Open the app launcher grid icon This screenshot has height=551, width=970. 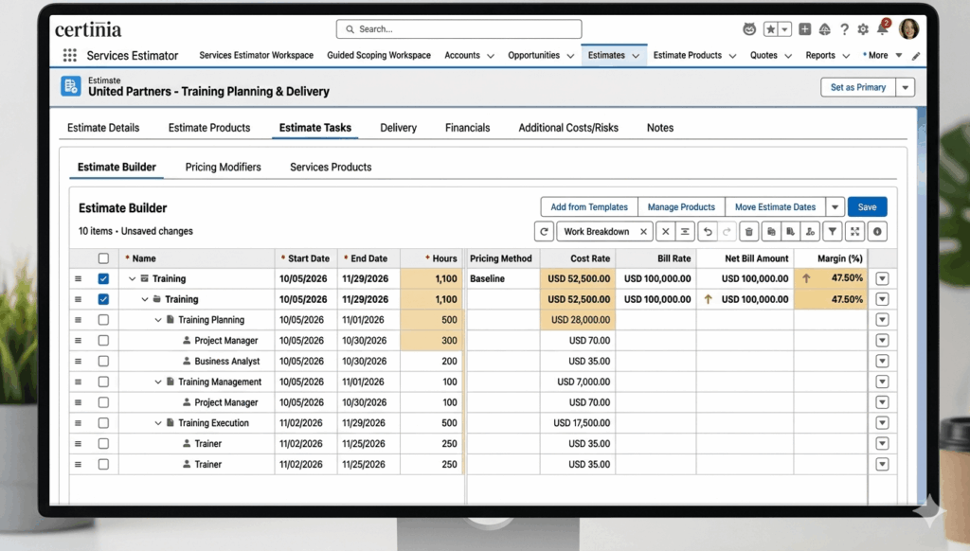click(70, 56)
